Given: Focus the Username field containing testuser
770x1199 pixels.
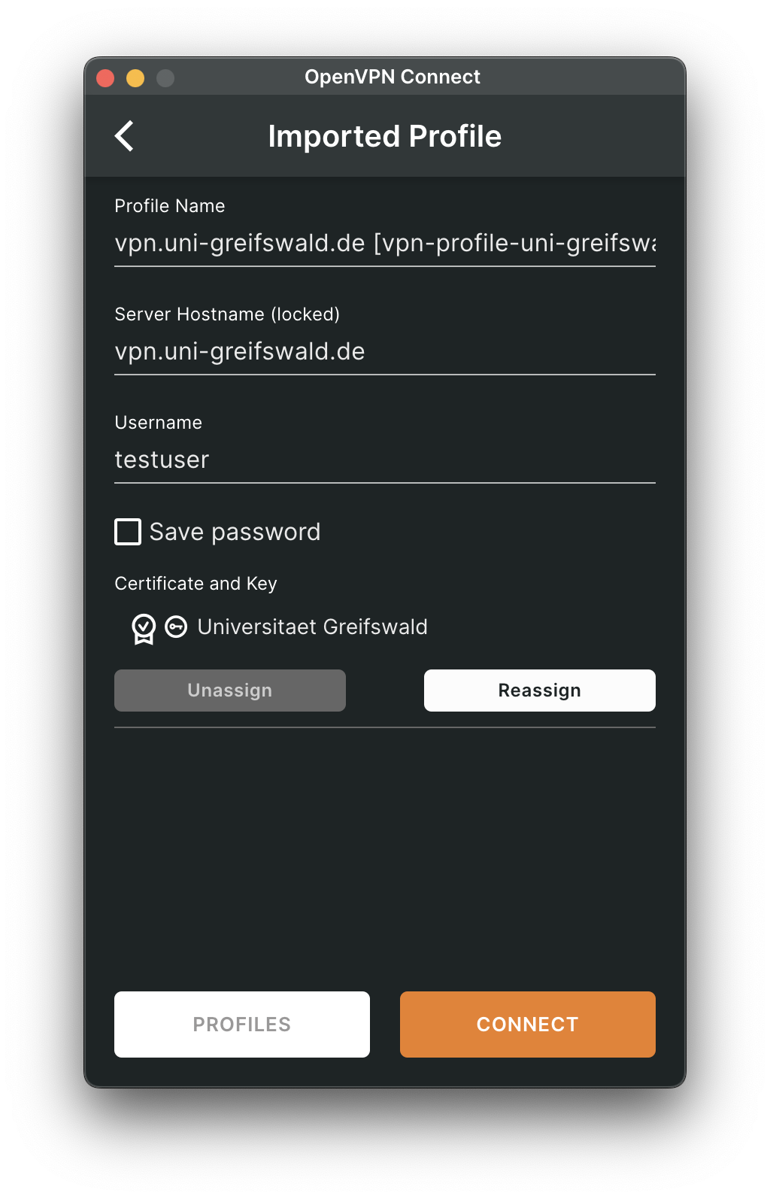Looking at the screenshot, I should [x=385, y=460].
